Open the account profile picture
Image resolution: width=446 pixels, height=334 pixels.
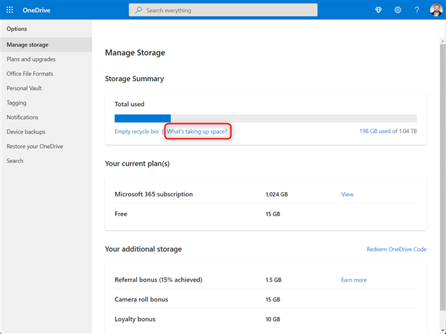coord(436,10)
